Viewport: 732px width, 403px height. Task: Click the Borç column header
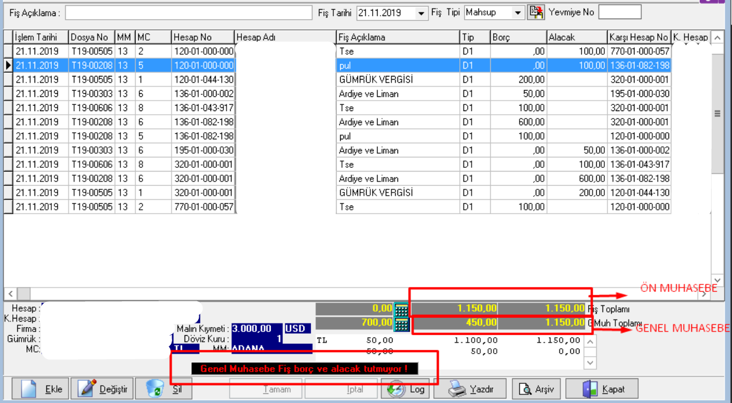tap(518, 38)
